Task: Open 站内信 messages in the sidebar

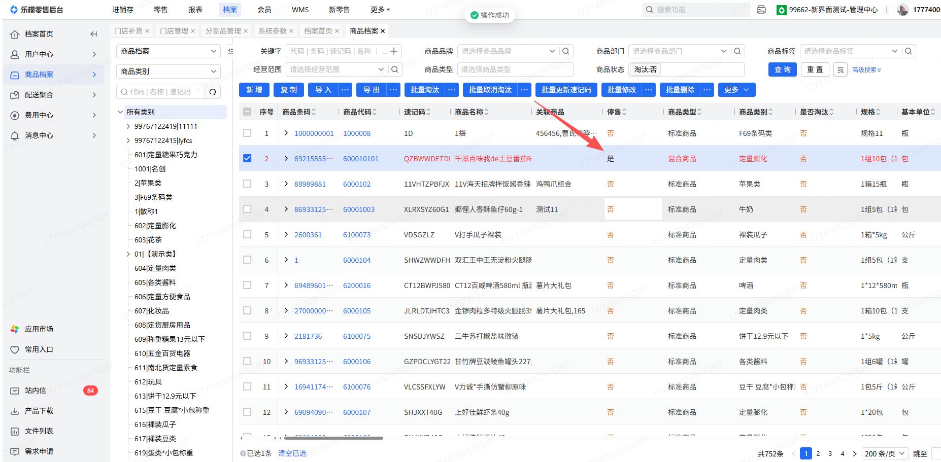Action: pos(36,390)
